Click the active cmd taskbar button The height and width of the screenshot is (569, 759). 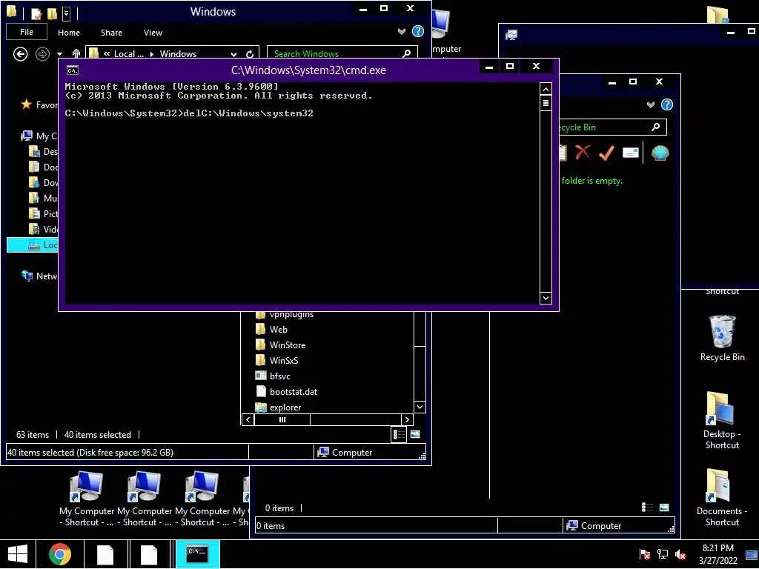(197, 554)
